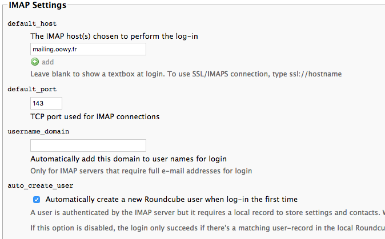Click the default_port field showing 143

pos(46,103)
